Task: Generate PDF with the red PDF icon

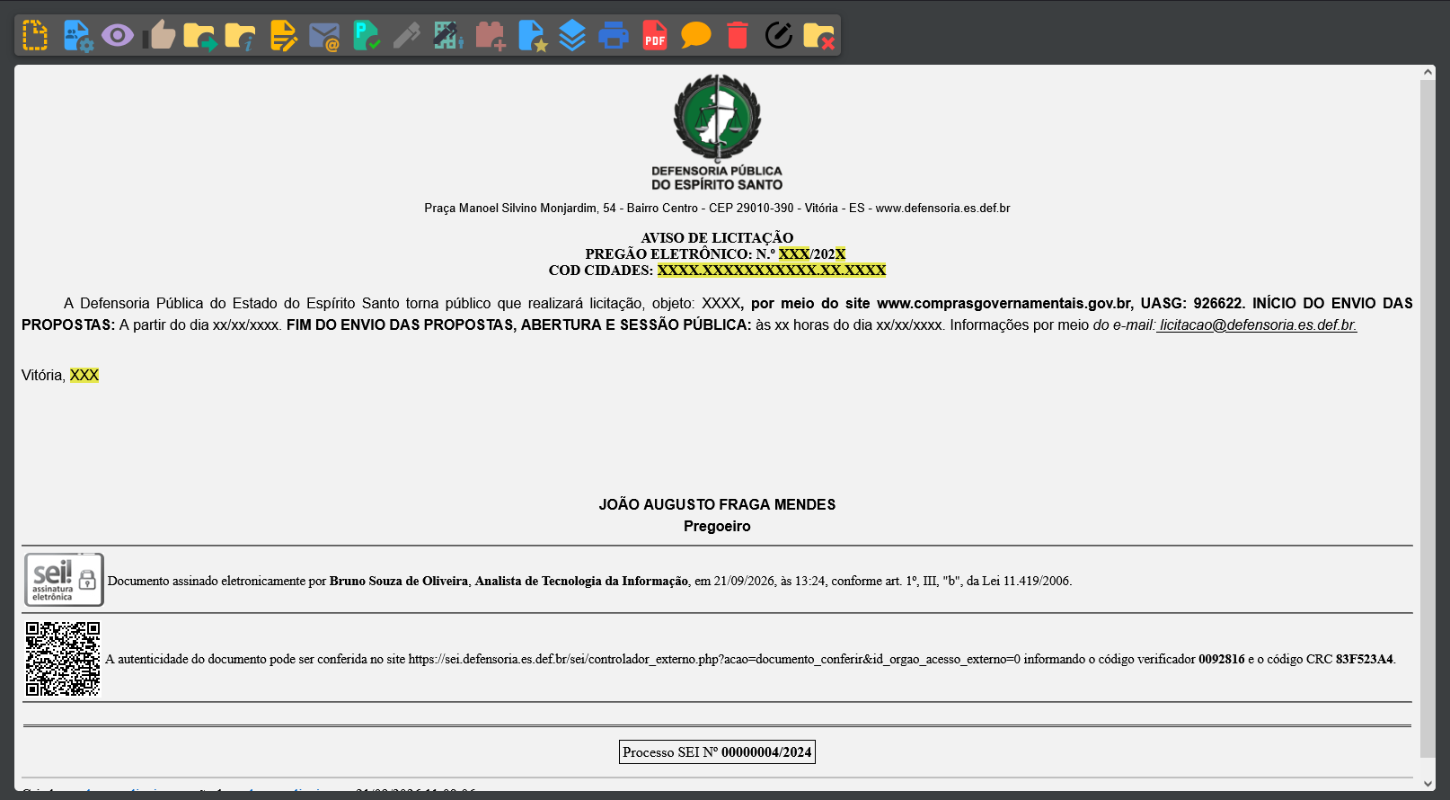Action: tap(655, 35)
